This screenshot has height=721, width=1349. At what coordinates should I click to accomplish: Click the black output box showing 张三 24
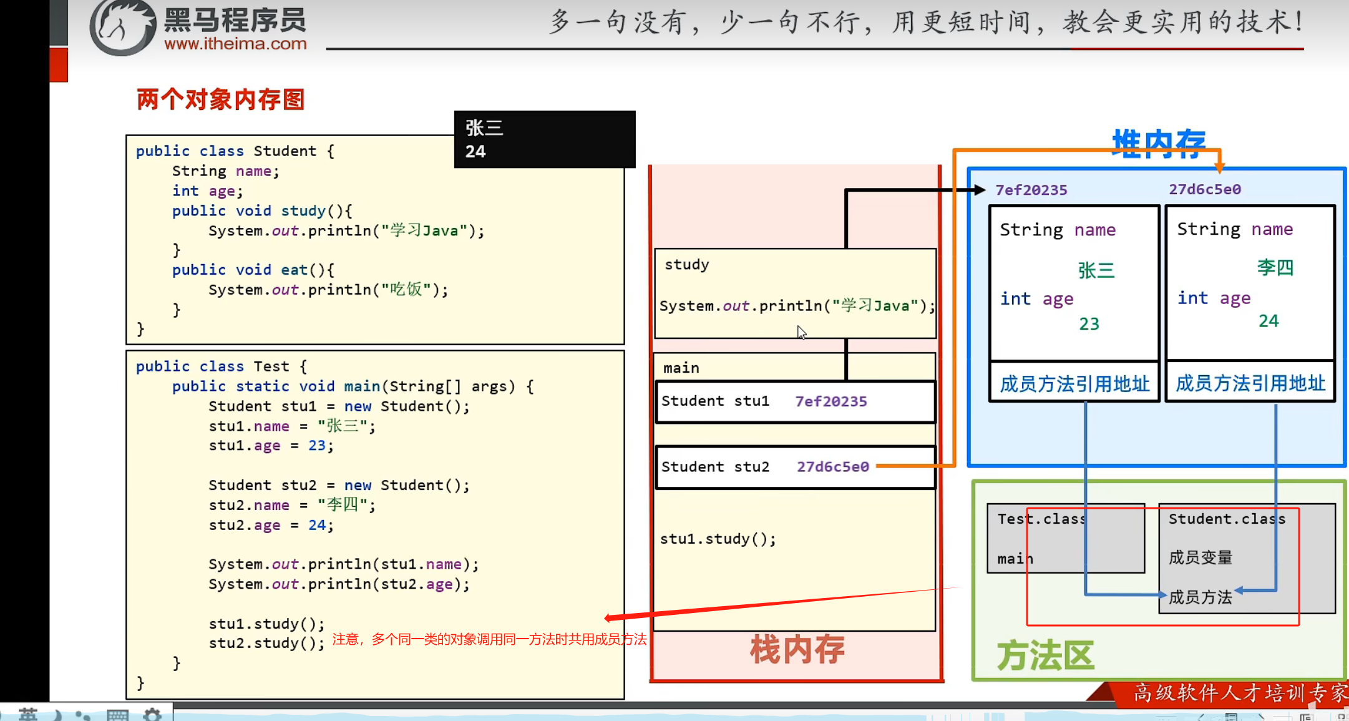coord(544,139)
